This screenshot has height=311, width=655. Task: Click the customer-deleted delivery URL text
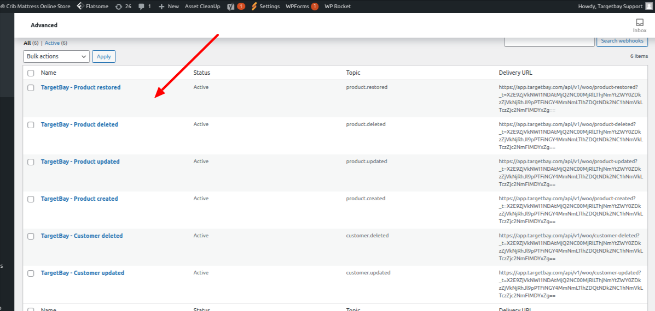pyautogui.click(x=571, y=247)
